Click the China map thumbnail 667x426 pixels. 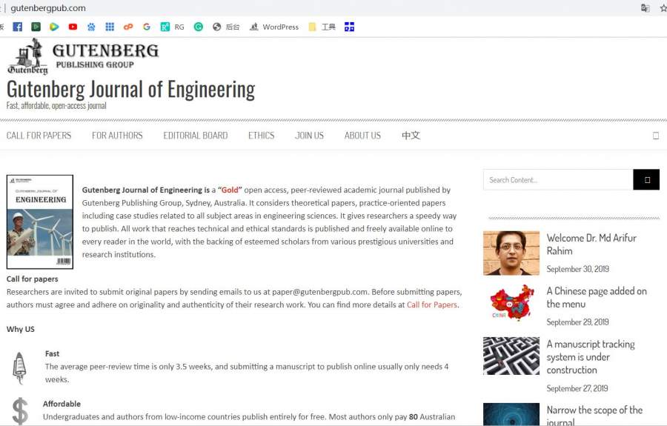(x=511, y=303)
